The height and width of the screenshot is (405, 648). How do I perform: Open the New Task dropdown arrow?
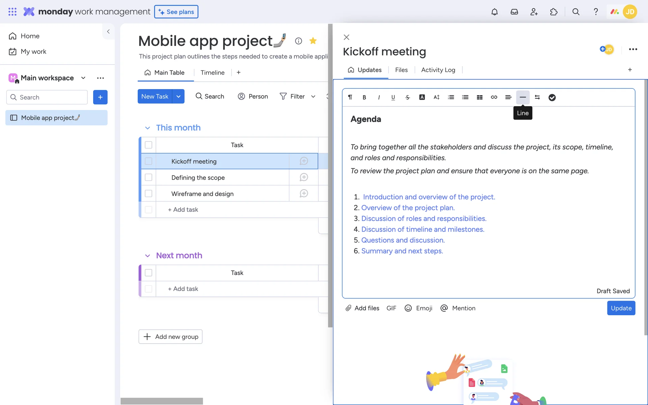[x=178, y=97]
